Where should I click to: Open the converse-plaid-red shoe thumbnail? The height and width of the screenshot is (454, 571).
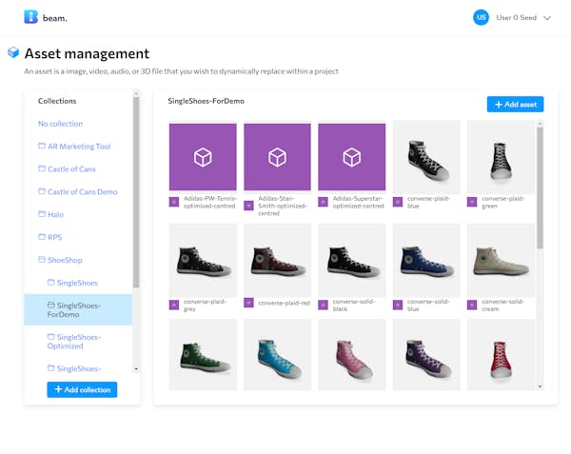pos(278,261)
